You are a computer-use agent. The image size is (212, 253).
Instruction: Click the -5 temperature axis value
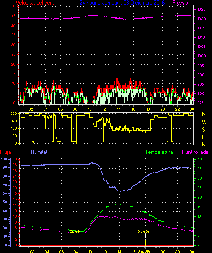pos(199,245)
